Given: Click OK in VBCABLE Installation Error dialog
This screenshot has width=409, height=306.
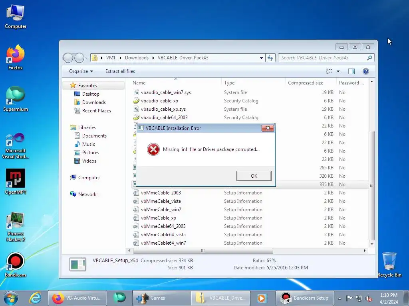Looking at the screenshot, I should pyautogui.click(x=254, y=176).
